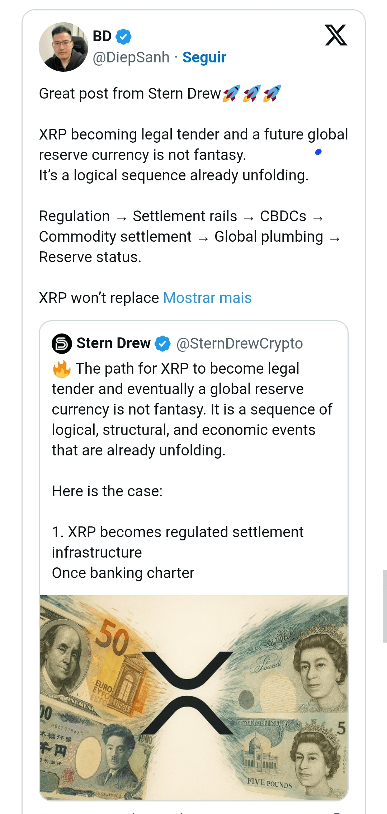Open quoted post text about legal tender
This screenshot has height=814, width=387.
click(x=192, y=409)
